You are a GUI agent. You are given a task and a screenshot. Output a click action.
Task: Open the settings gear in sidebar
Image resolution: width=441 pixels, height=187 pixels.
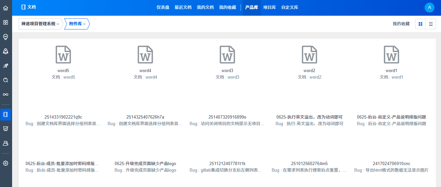pyautogui.click(x=6, y=163)
